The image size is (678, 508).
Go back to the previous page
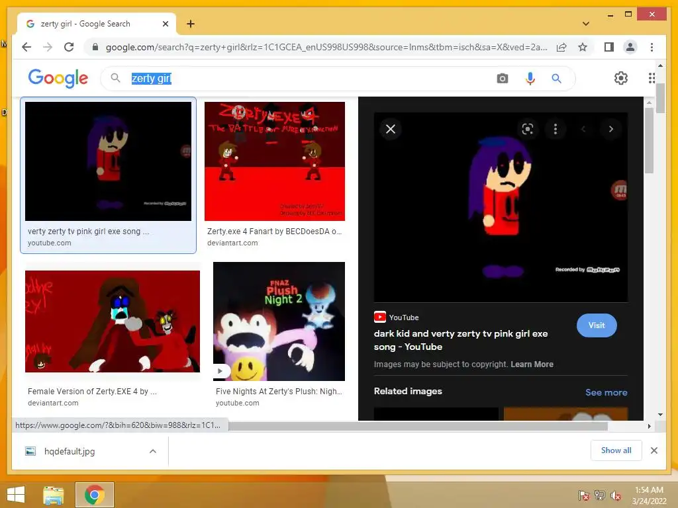[26, 47]
